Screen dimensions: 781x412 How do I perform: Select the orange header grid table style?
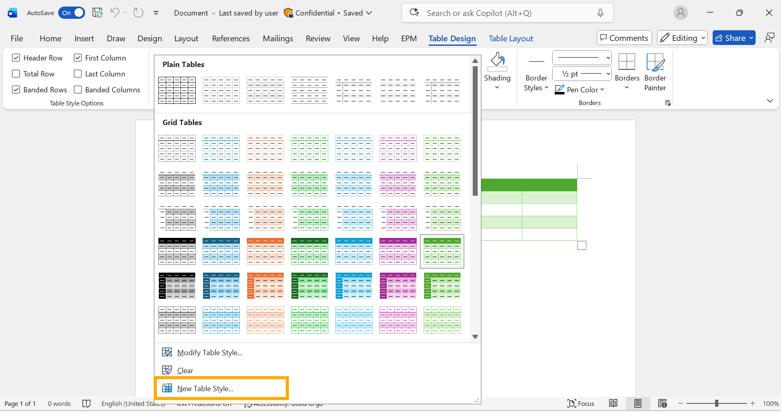(x=265, y=251)
